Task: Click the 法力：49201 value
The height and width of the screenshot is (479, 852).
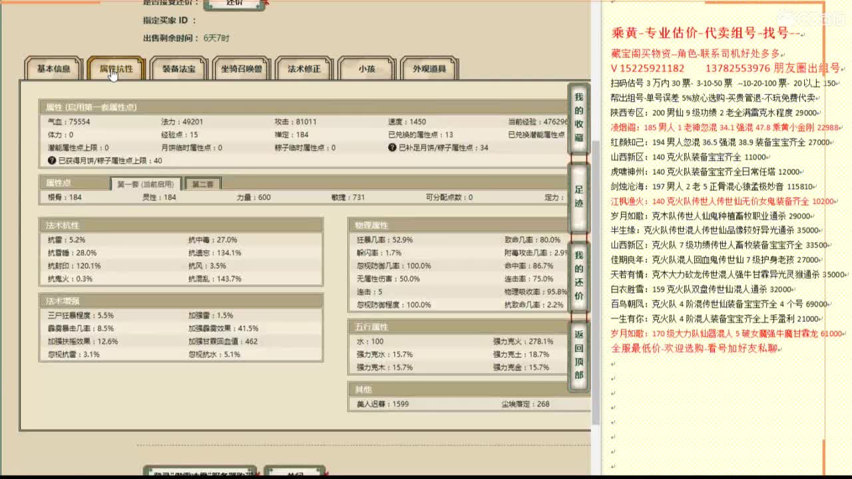Action: (x=182, y=122)
